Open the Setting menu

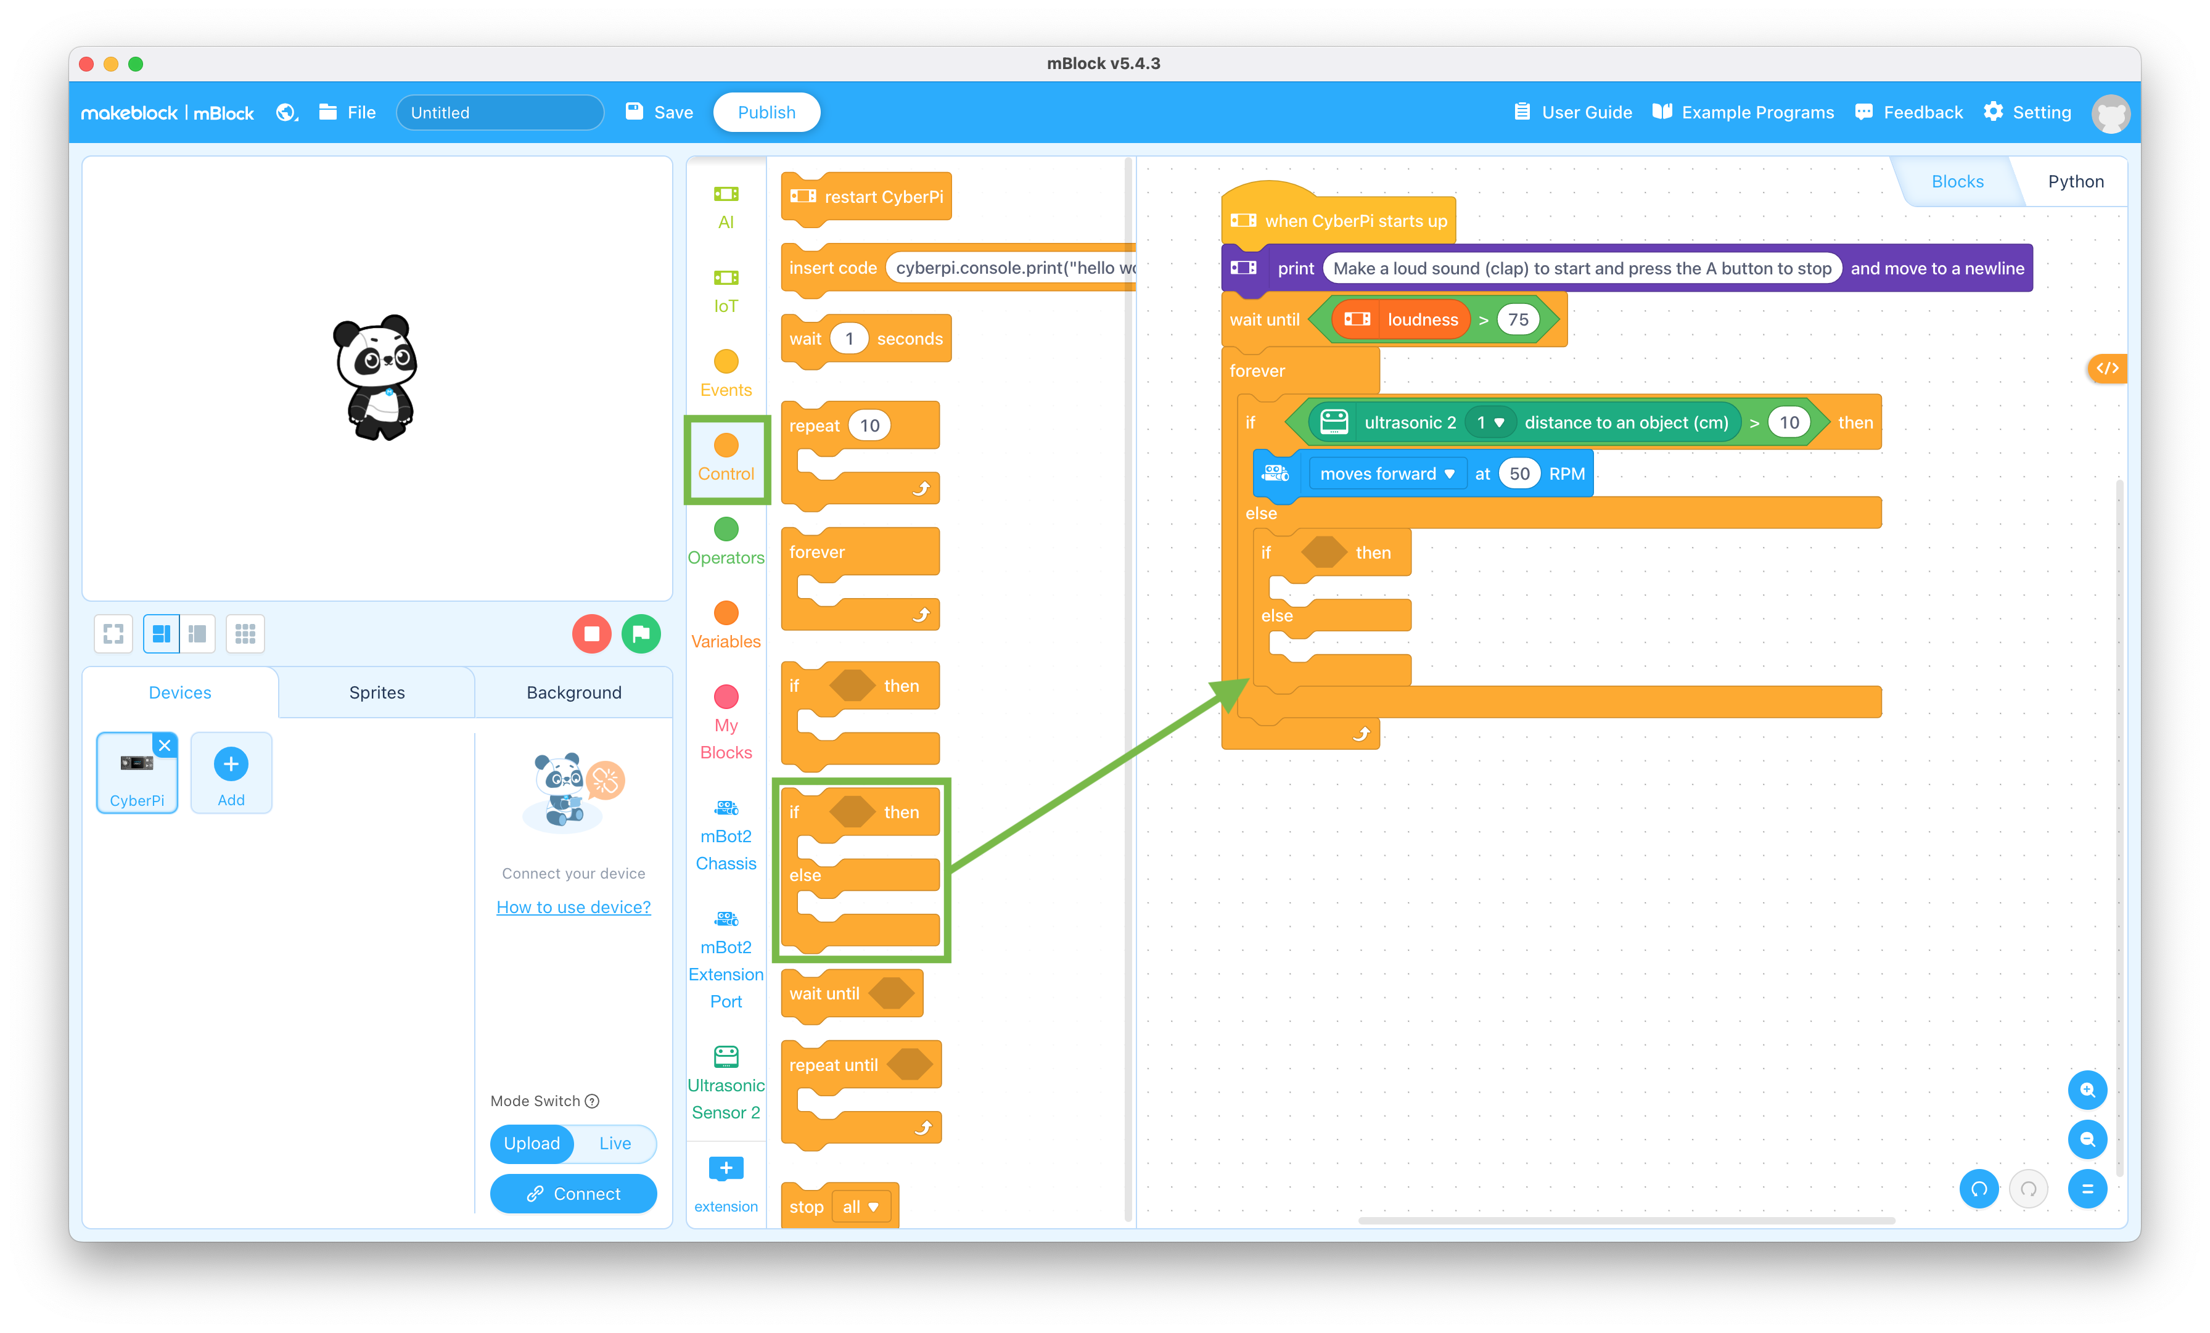tap(2027, 112)
